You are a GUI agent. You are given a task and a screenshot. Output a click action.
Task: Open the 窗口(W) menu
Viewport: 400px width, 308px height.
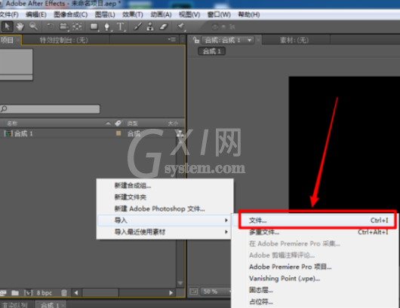point(219,14)
